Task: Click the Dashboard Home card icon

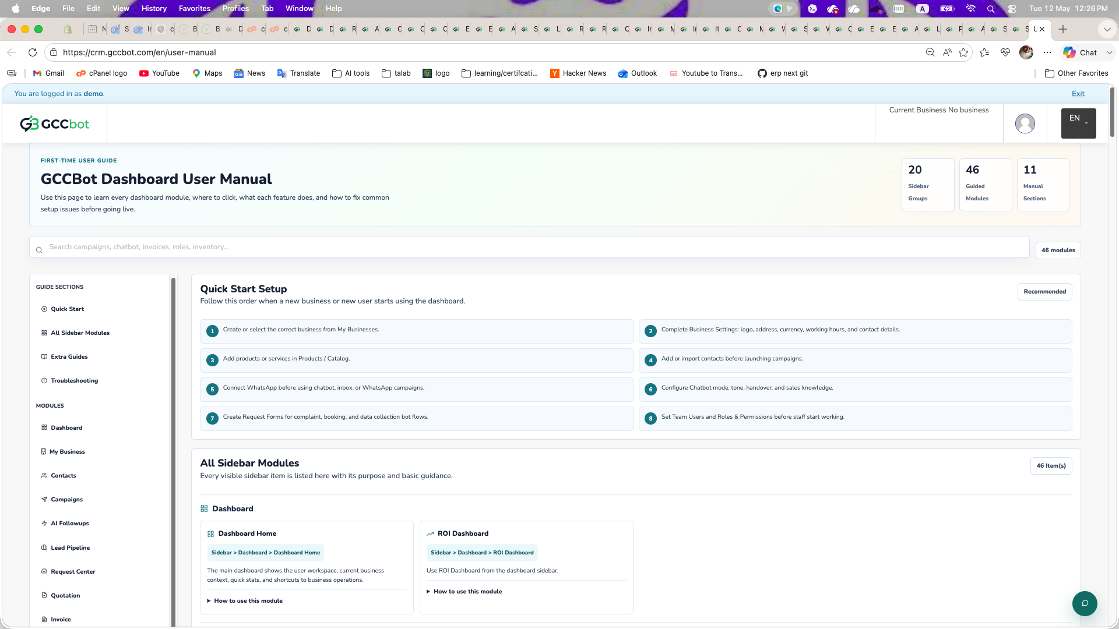Action: point(211,533)
